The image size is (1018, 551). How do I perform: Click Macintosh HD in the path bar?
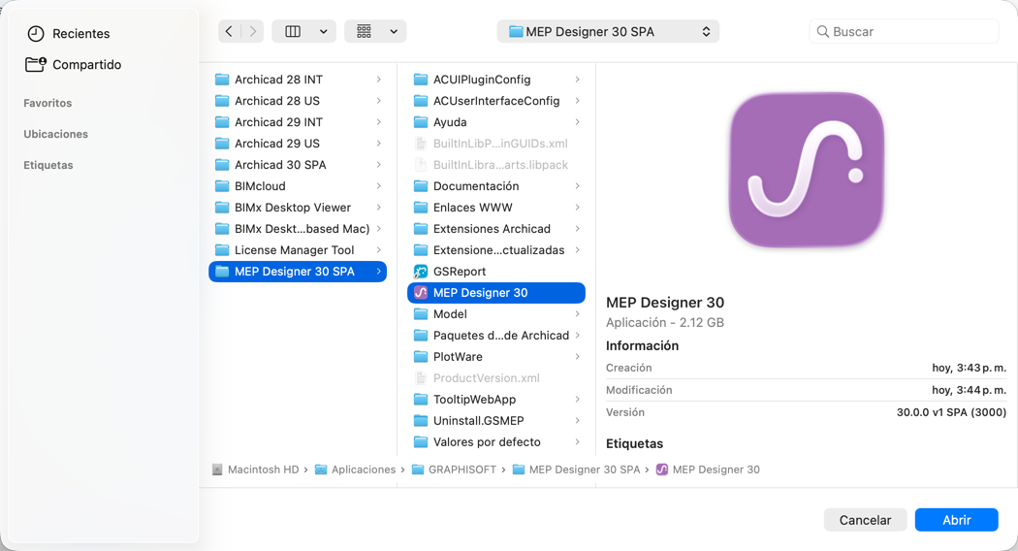click(256, 470)
